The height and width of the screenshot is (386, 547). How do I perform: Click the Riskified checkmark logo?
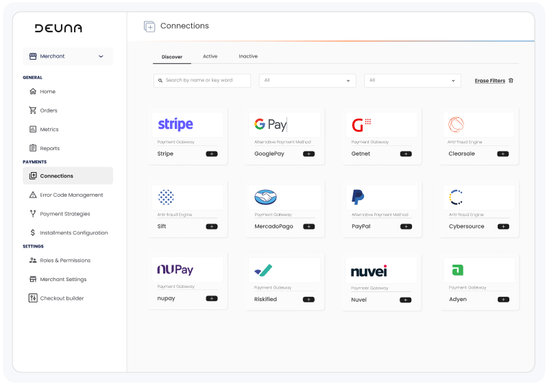(x=263, y=270)
